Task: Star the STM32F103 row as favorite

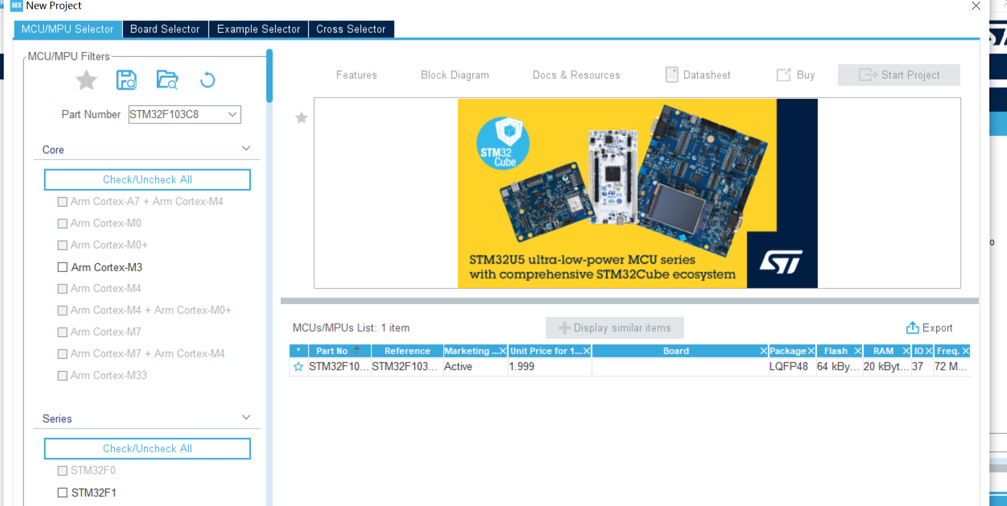Action: (x=298, y=367)
